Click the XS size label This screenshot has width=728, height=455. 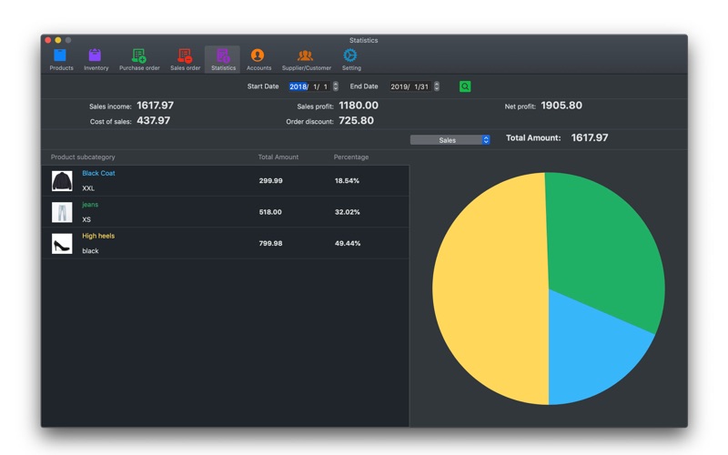[86, 219]
